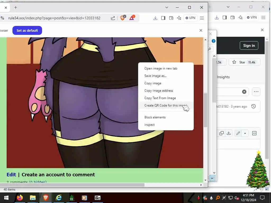This screenshot has height=203, width=271.
Task: Select Block elements from context menu
Action: [x=155, y=117]
